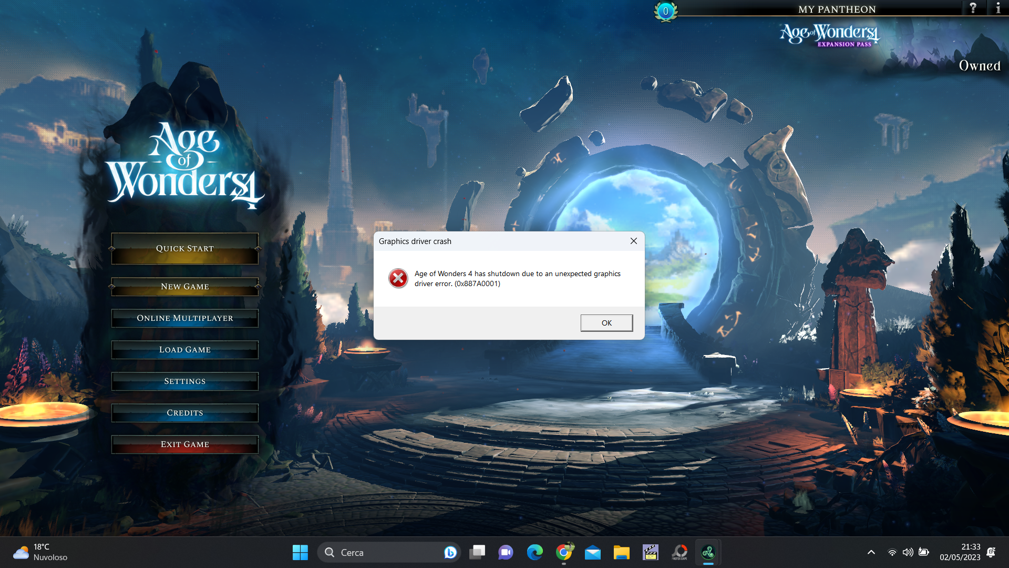Open Microsoft Edge from the taskbar
Image resolution: width=1009 pixels, height=568 pixels.
pyautogui.click(x=535, y=552)
